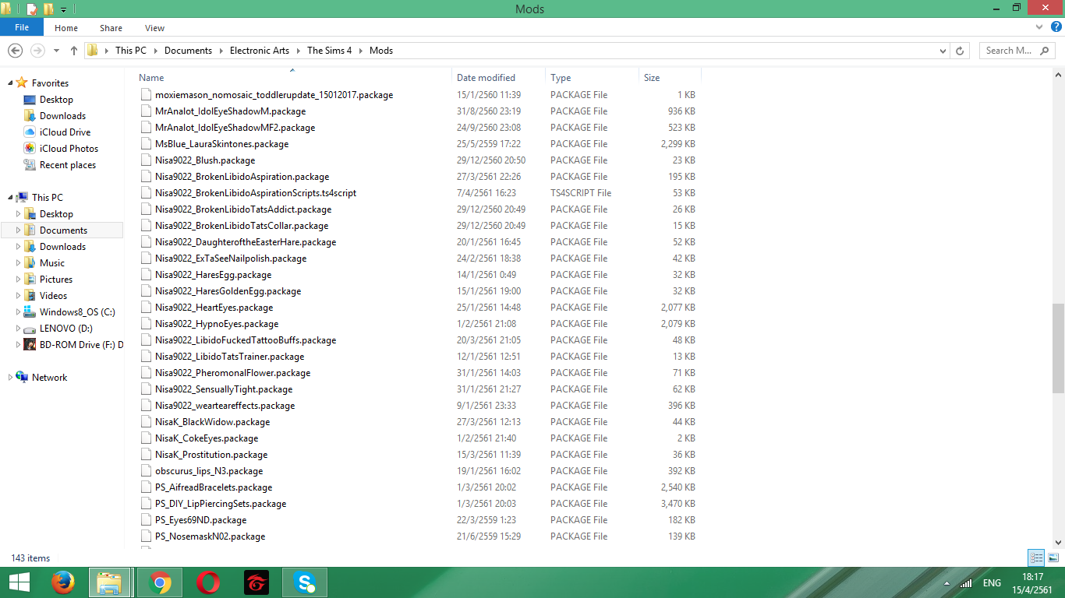
Task: Click the network signal tray icon
Action: pyautogui.click(x=966, y=583)
